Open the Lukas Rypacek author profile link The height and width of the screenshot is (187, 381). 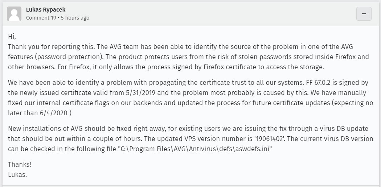tap(46, 10)
